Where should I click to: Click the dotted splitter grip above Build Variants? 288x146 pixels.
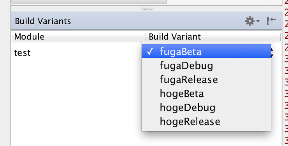pyautogui.click(x=147, y=9)
